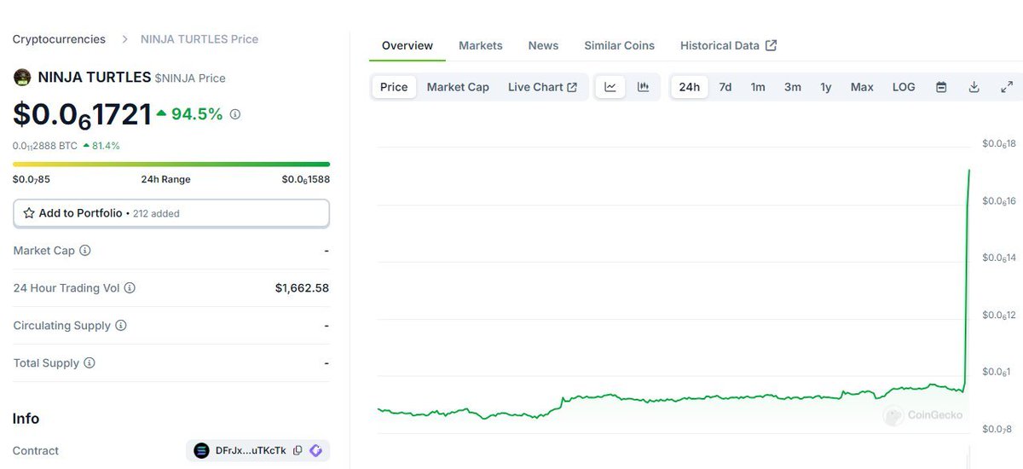Click the $1,662.58 trading volume value
1023x469 pixels.
(302, 288)
